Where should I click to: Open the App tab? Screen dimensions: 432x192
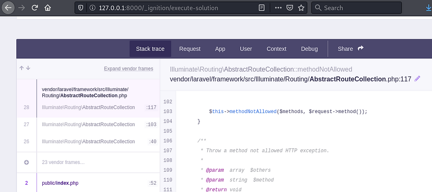tap(220, 49)
